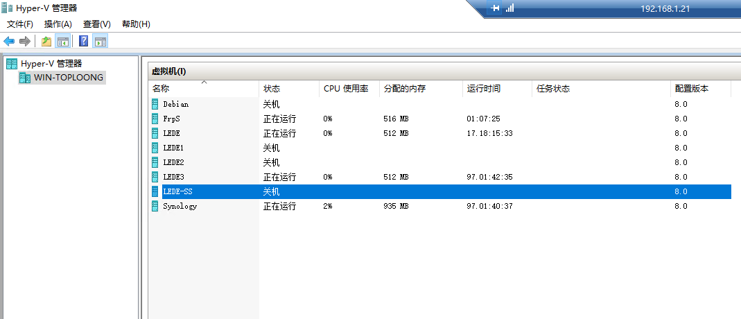
Task: Select the LEDE2 virtual machine name
Action: coord(173,162)
